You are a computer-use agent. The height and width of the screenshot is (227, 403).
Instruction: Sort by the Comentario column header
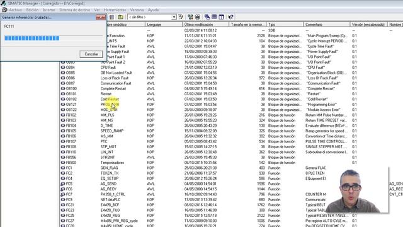tap(327, 25)
